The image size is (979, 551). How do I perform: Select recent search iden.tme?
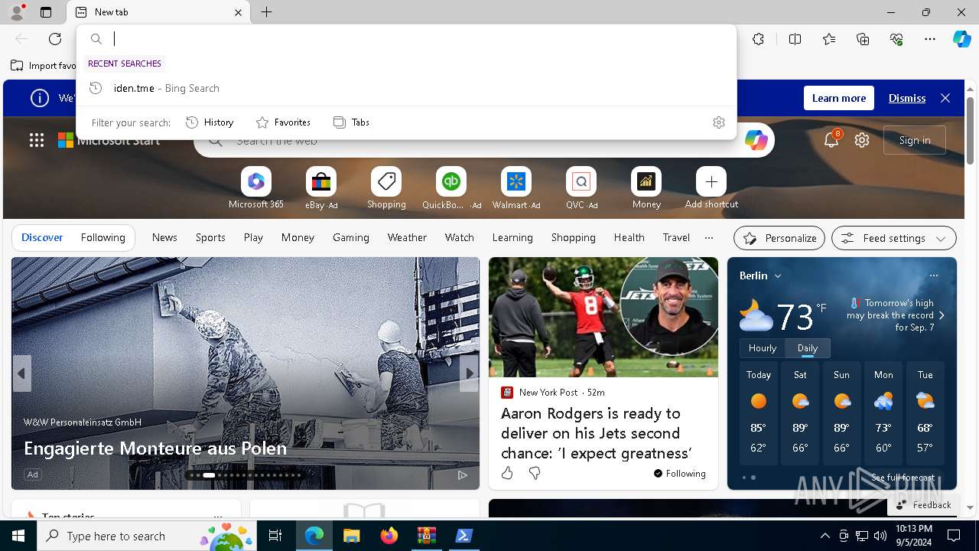tap(406, 88)
